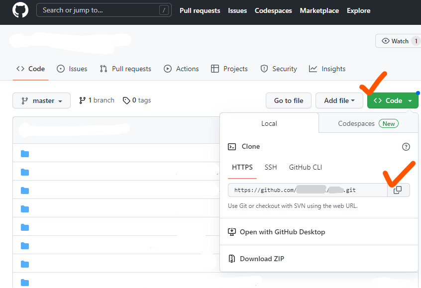Toggle the green Code dropdown button
The height and width of the screenshot is (288, 421).
coord(393,100)
